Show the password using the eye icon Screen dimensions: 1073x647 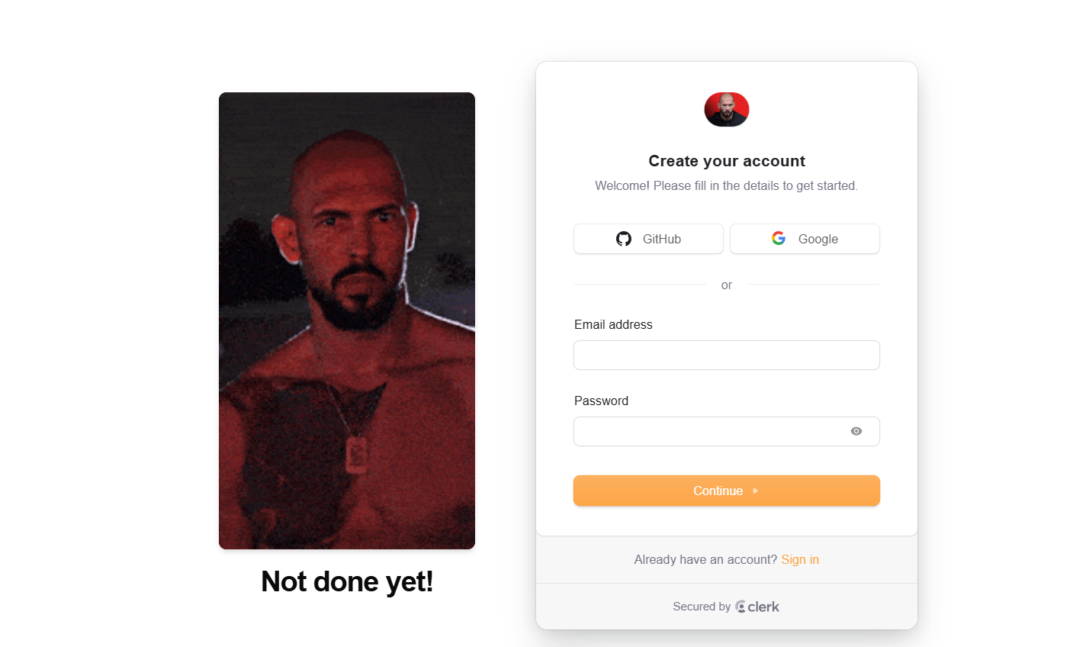[856, 431]
